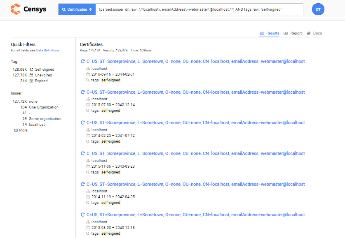Click the Docs book icon
This screenshot has height=238, width=345.
[309, 33]
